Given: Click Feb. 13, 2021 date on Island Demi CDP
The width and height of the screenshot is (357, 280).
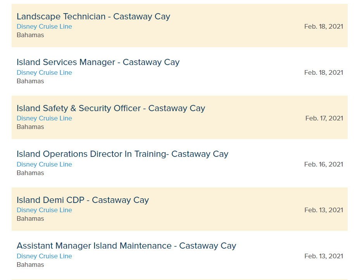Looking at the screenshot, I should [x=323, y=210].
